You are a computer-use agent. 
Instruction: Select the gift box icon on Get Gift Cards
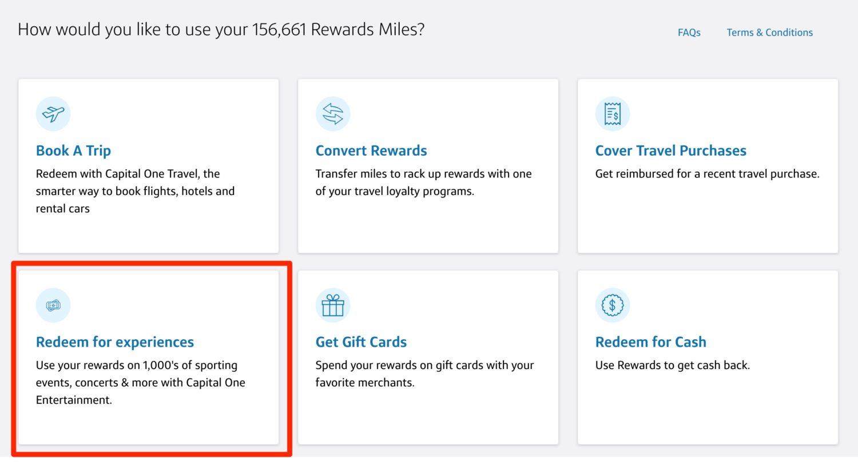[333, 305]
